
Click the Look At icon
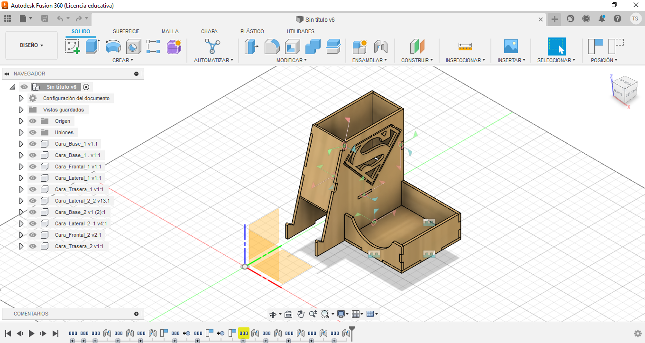click(x=288, y=314)
